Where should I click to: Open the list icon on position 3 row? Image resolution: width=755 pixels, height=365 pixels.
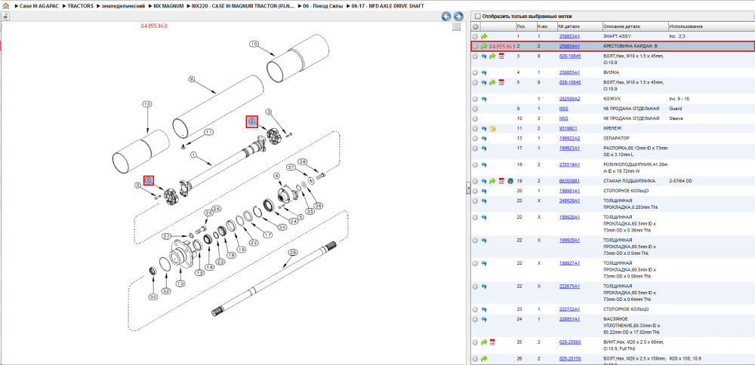[501, 57]
